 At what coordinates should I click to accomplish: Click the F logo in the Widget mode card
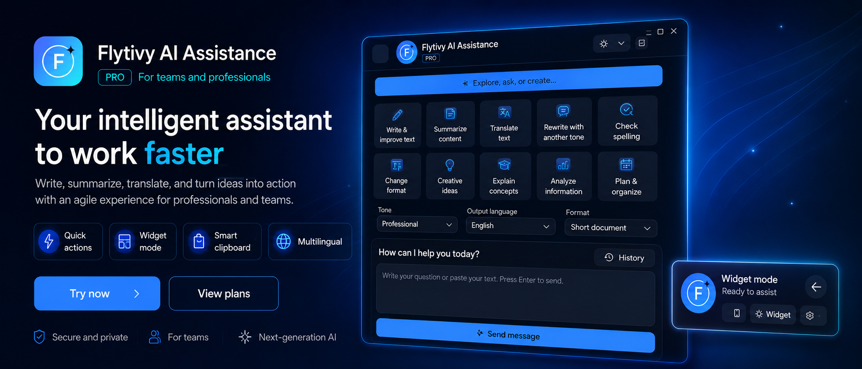(698, 293)
